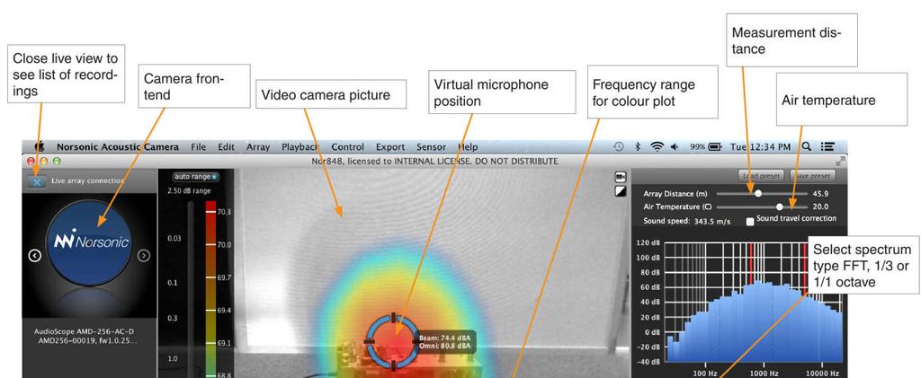Click the virtual microphone crosshair

(393, 342)
